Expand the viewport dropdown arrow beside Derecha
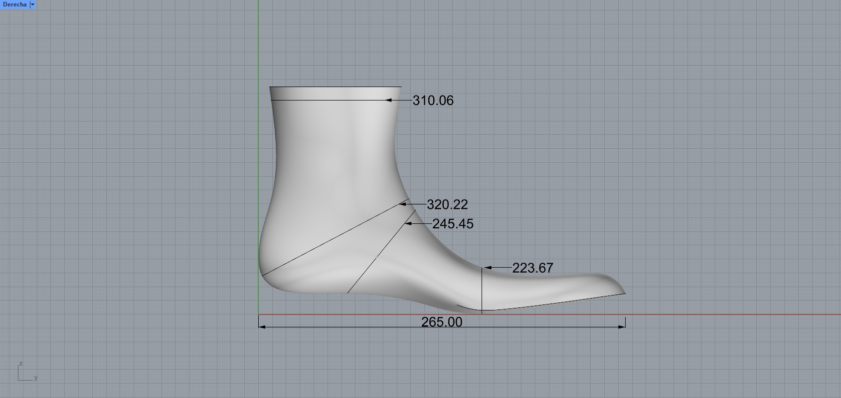The height and width of the screenshot is (398, 841). click(33, 4)
